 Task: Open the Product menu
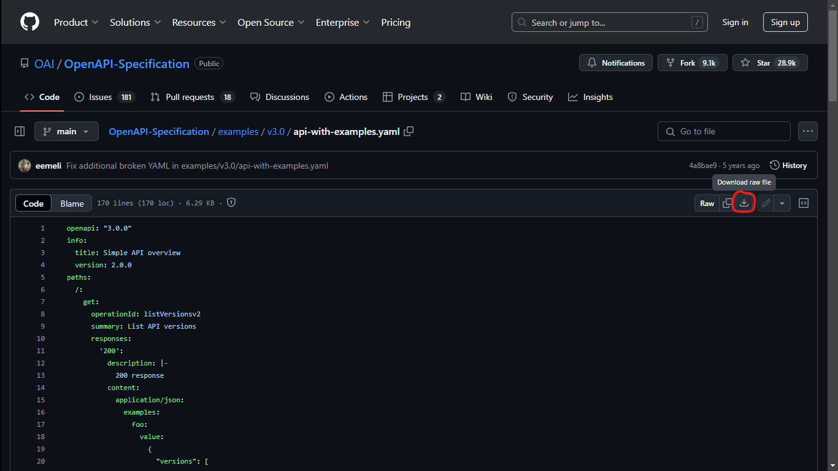[76, 22]
